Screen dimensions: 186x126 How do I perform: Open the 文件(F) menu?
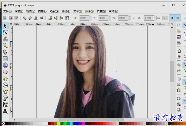(x=7, y=11)
